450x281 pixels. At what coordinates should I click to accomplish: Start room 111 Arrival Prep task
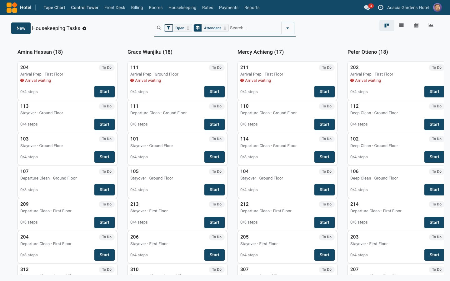click(x=214, y=91)
